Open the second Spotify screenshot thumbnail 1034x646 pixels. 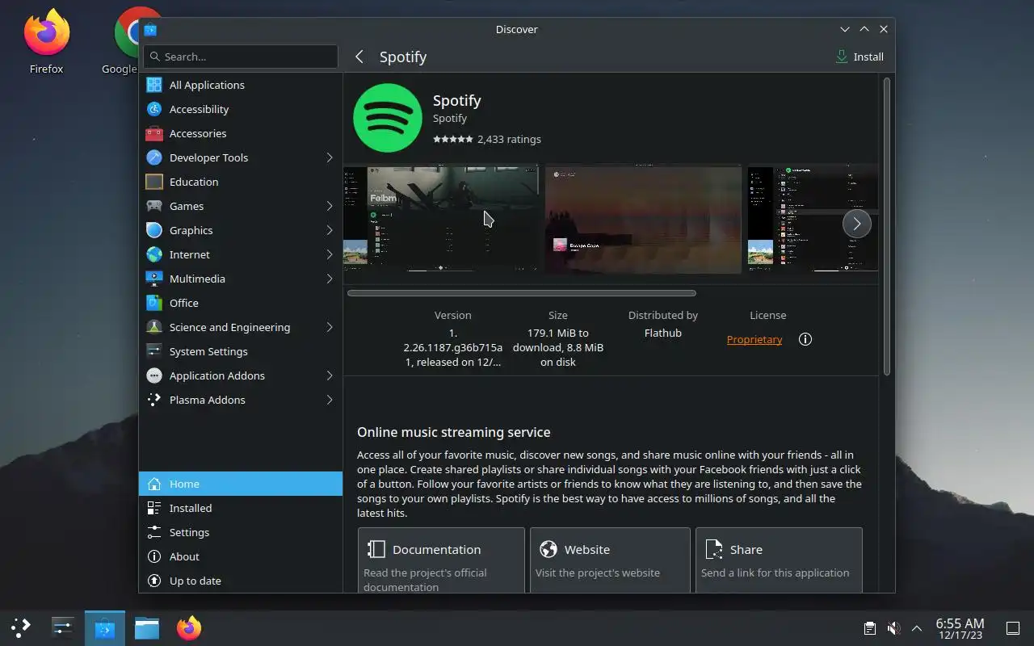pyautogui.click(x=643, y=219)
